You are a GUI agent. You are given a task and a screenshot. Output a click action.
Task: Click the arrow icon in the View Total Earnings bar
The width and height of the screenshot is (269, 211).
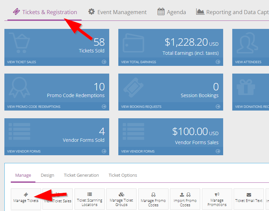pyautogui.click(x=218, y=62)
